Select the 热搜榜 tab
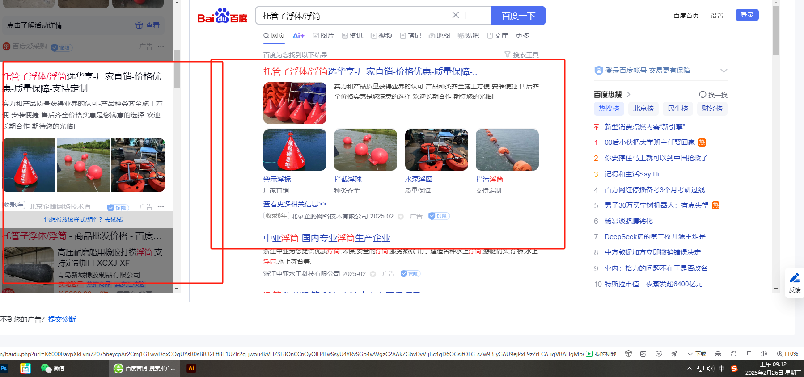 609,109
